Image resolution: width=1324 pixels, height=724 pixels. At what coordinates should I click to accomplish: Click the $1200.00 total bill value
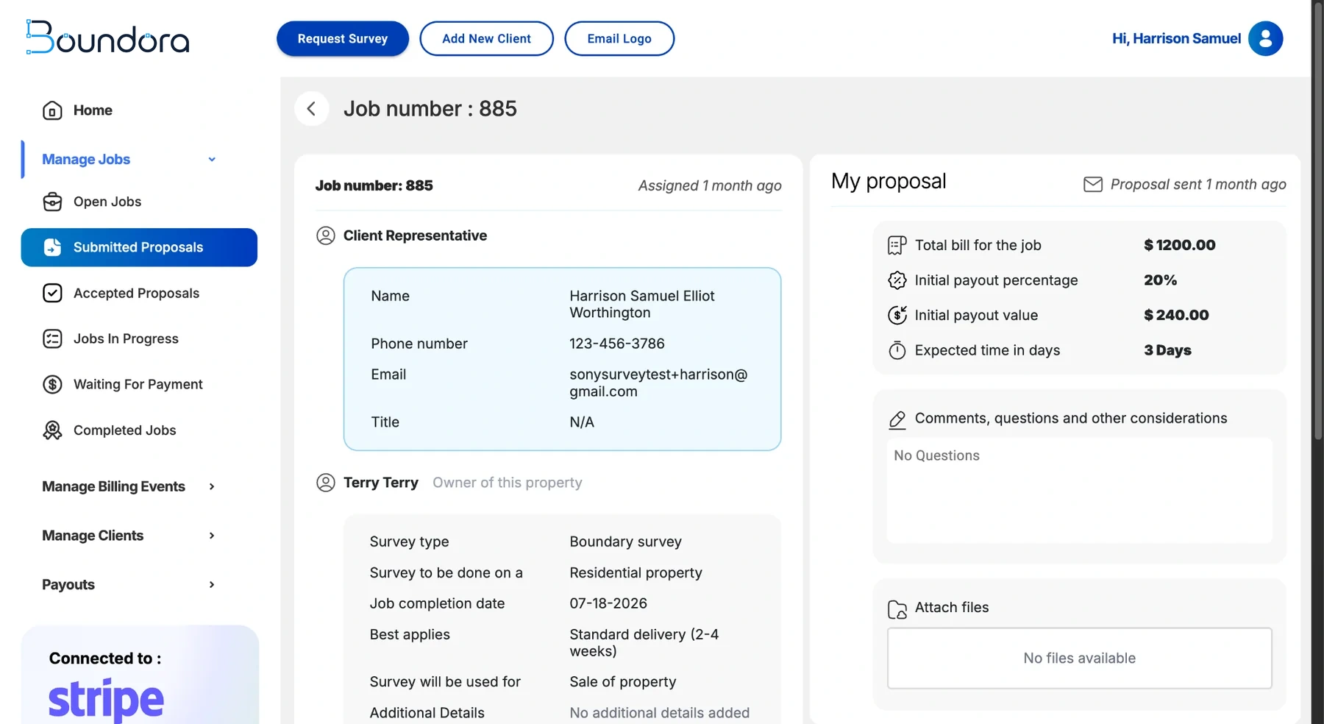click(1180, 245)
